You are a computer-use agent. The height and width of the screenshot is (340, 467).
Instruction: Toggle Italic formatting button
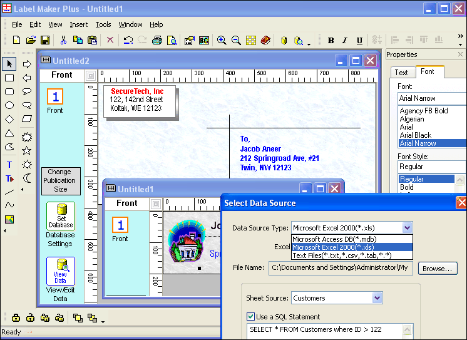tap(345, 41)
